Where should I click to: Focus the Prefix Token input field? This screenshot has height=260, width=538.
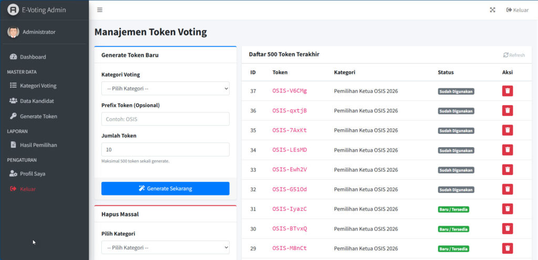coord(165,119)
